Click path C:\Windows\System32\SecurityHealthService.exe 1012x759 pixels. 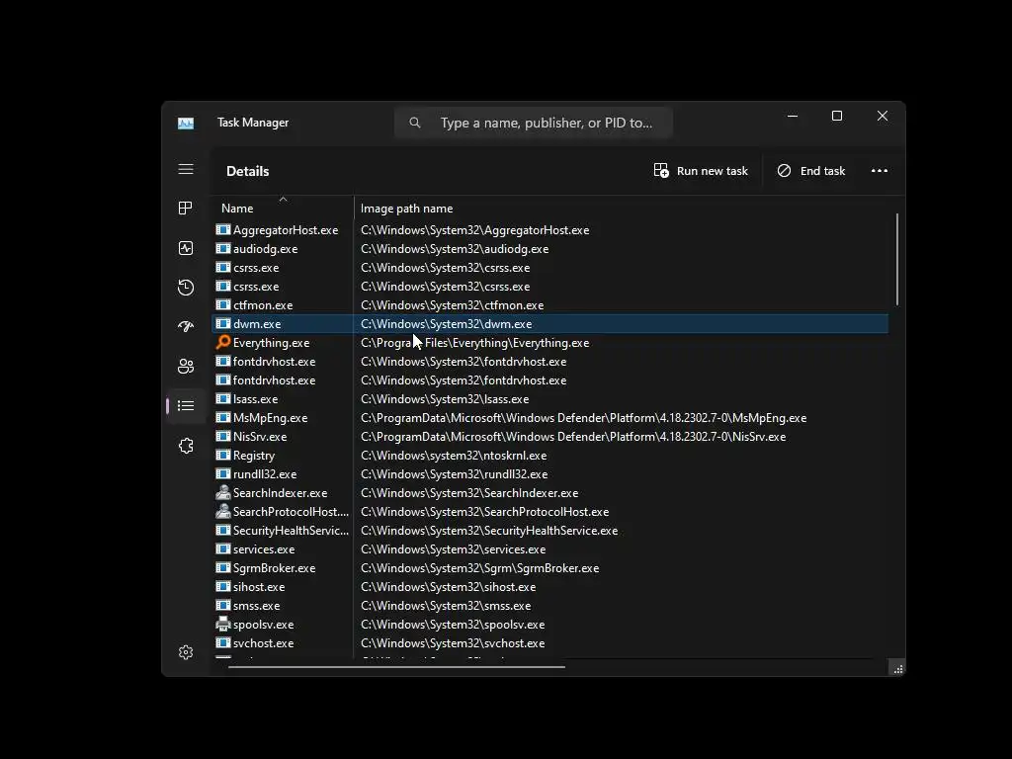click(489, 531)
